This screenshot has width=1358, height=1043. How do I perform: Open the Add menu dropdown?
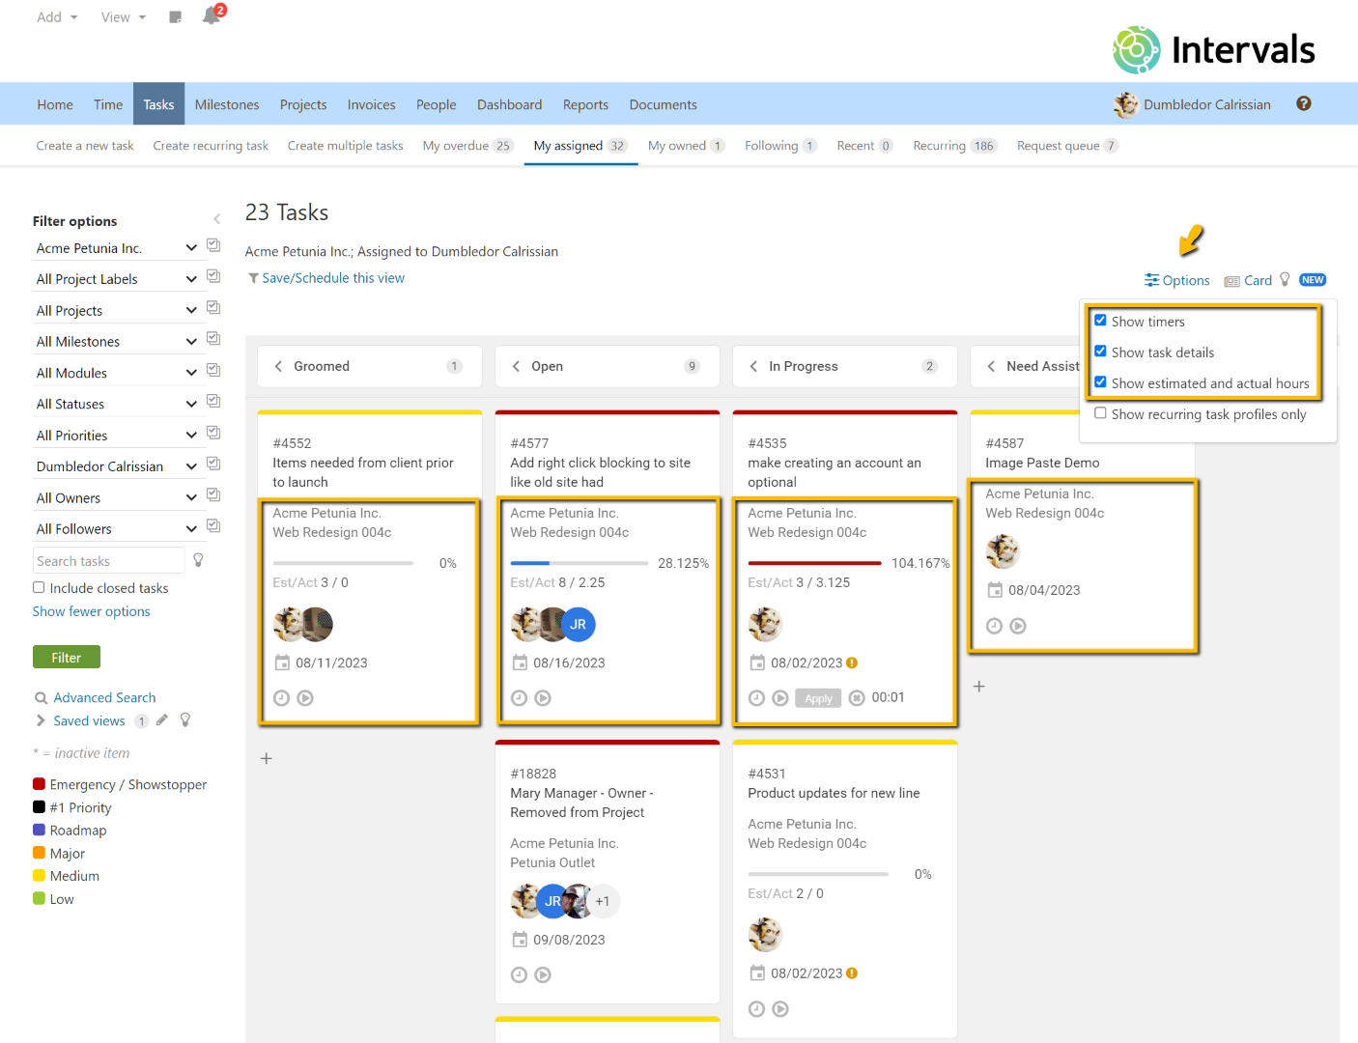pyautogui.click(x=57, y=17)
